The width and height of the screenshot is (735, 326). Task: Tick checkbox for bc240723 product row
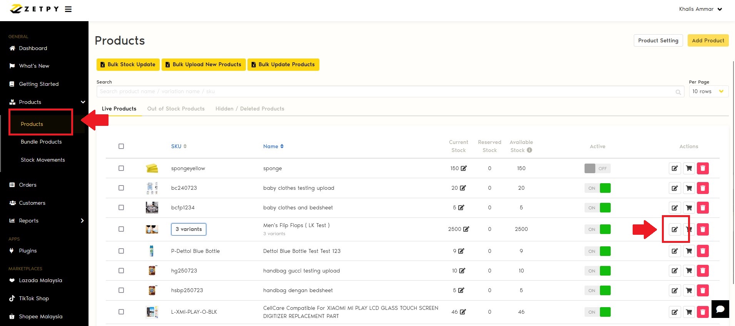click(x=121, y=188)
